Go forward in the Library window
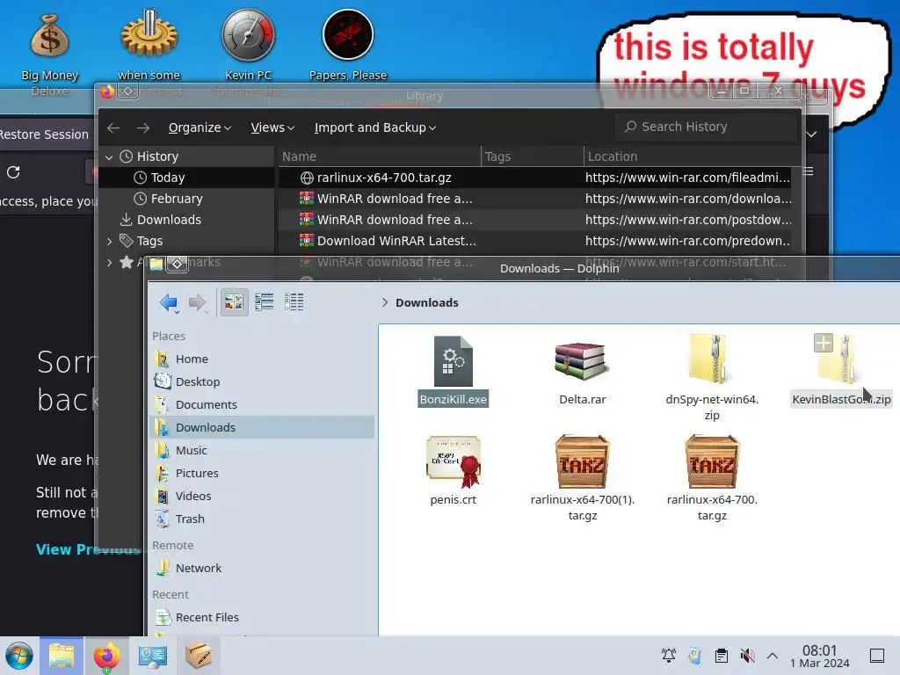Viewport: 900px width, 675px height. point(143,127)
